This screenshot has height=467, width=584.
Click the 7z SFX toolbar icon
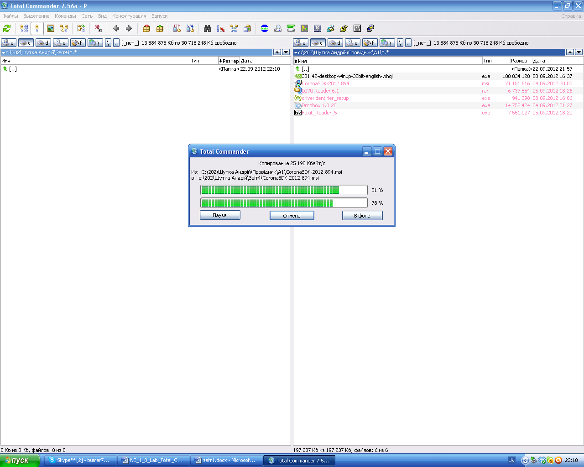tap(357, 28)
